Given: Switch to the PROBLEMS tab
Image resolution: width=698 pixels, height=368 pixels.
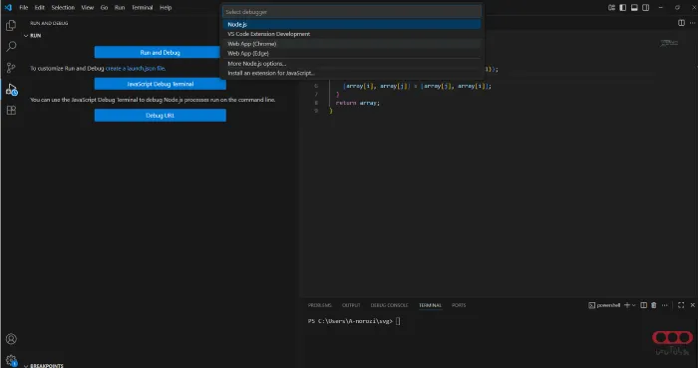Looking at the screenshot, I should 320,305.
